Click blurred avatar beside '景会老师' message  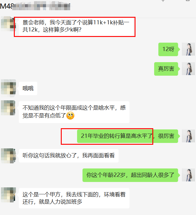(8, 24)
